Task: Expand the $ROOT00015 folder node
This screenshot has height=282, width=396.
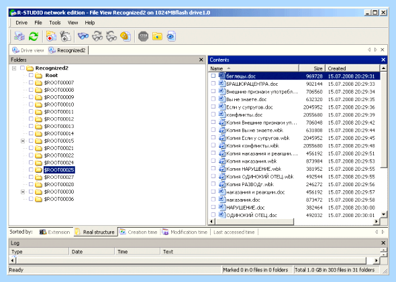Action: [x=23, y=141]
